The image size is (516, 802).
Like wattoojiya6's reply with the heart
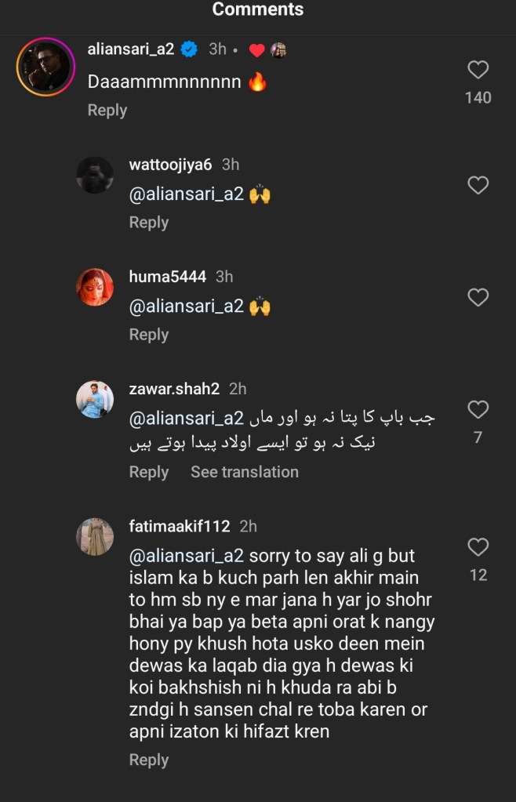pos(478,185)
